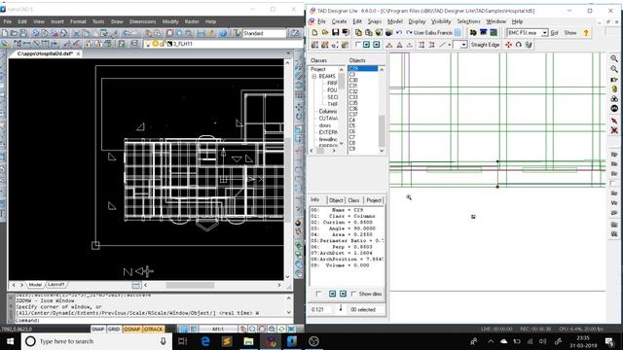Select object C30 in the Objects list
Screen dimensions: 623x350
pos(353,80)
